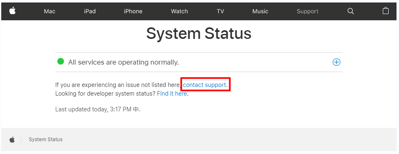
Task: Open the iPad menu item
Action: pos(90,12)
